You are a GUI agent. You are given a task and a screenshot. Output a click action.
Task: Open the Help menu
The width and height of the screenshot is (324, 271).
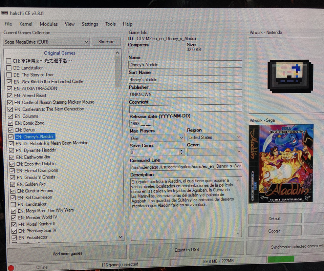click(x=128, y=24)
